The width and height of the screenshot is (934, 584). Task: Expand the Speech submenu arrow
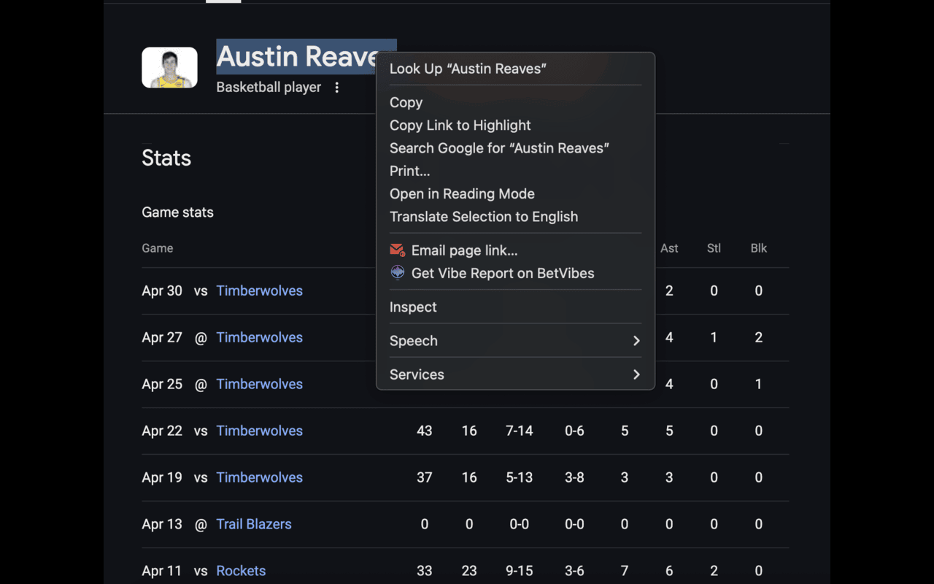(636, 341)
